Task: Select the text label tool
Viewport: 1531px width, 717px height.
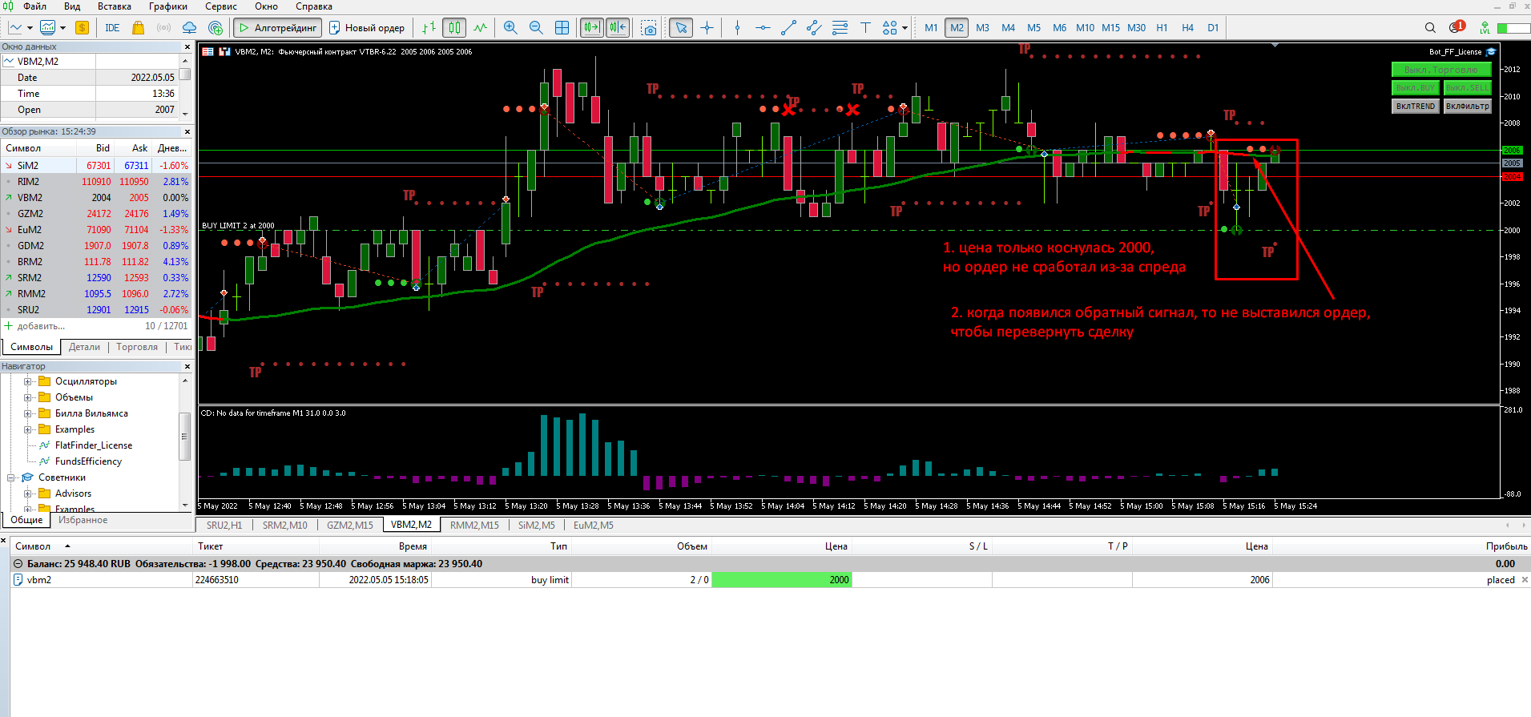Action: (x=865, y=27)
